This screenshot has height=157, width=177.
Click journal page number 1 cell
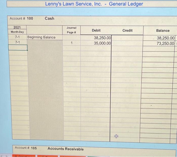click(72, 43)
